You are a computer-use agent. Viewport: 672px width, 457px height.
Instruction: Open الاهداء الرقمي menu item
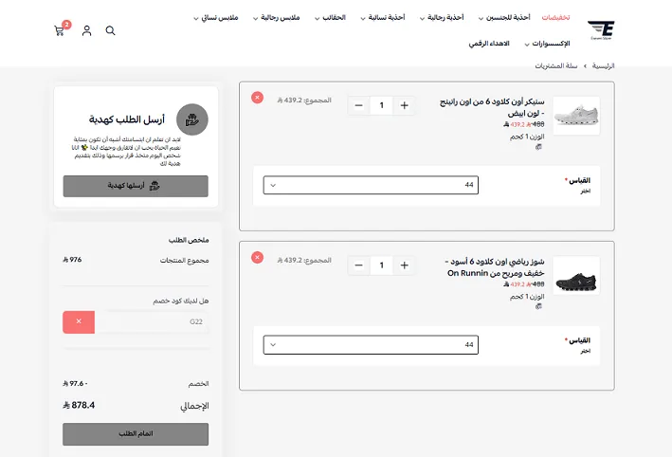click(489, 44)
